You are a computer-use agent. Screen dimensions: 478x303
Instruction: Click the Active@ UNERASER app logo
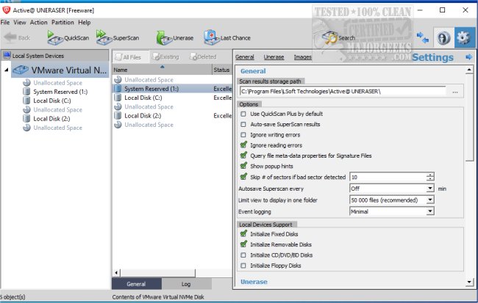pos(6,10)
